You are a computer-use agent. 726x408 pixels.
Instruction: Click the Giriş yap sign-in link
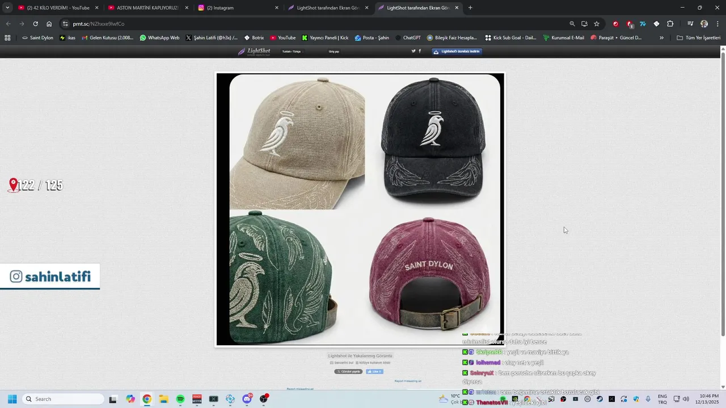[x=334, y=52]
